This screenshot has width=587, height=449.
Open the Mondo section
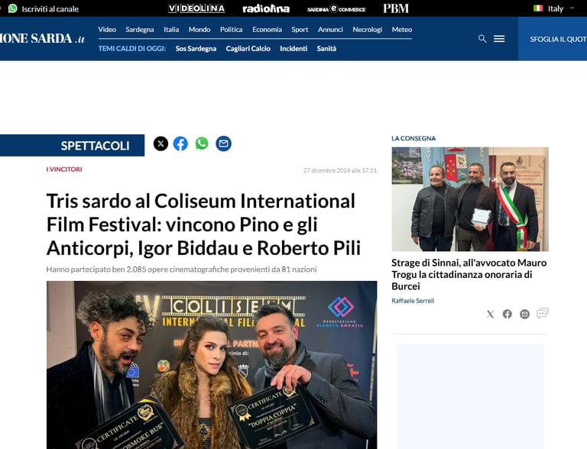tap(199, 30)
